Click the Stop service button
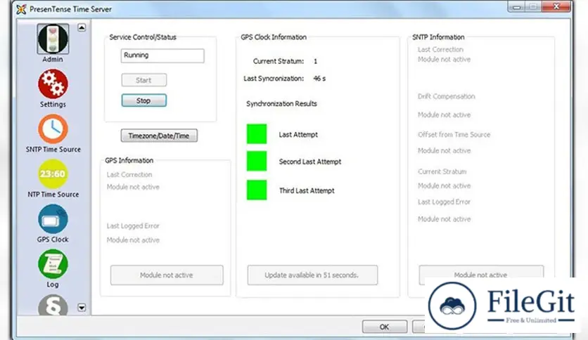Screen dimensions: 588x340 143,100
